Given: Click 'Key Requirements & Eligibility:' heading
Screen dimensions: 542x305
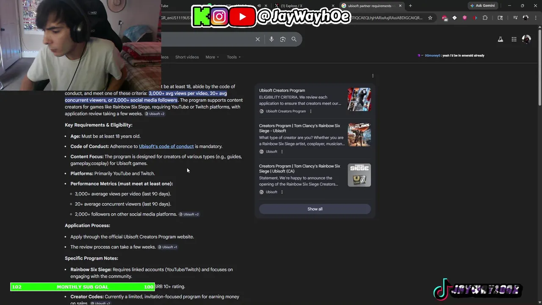Looking at the screenshot, I should click(x=99, y=125).
